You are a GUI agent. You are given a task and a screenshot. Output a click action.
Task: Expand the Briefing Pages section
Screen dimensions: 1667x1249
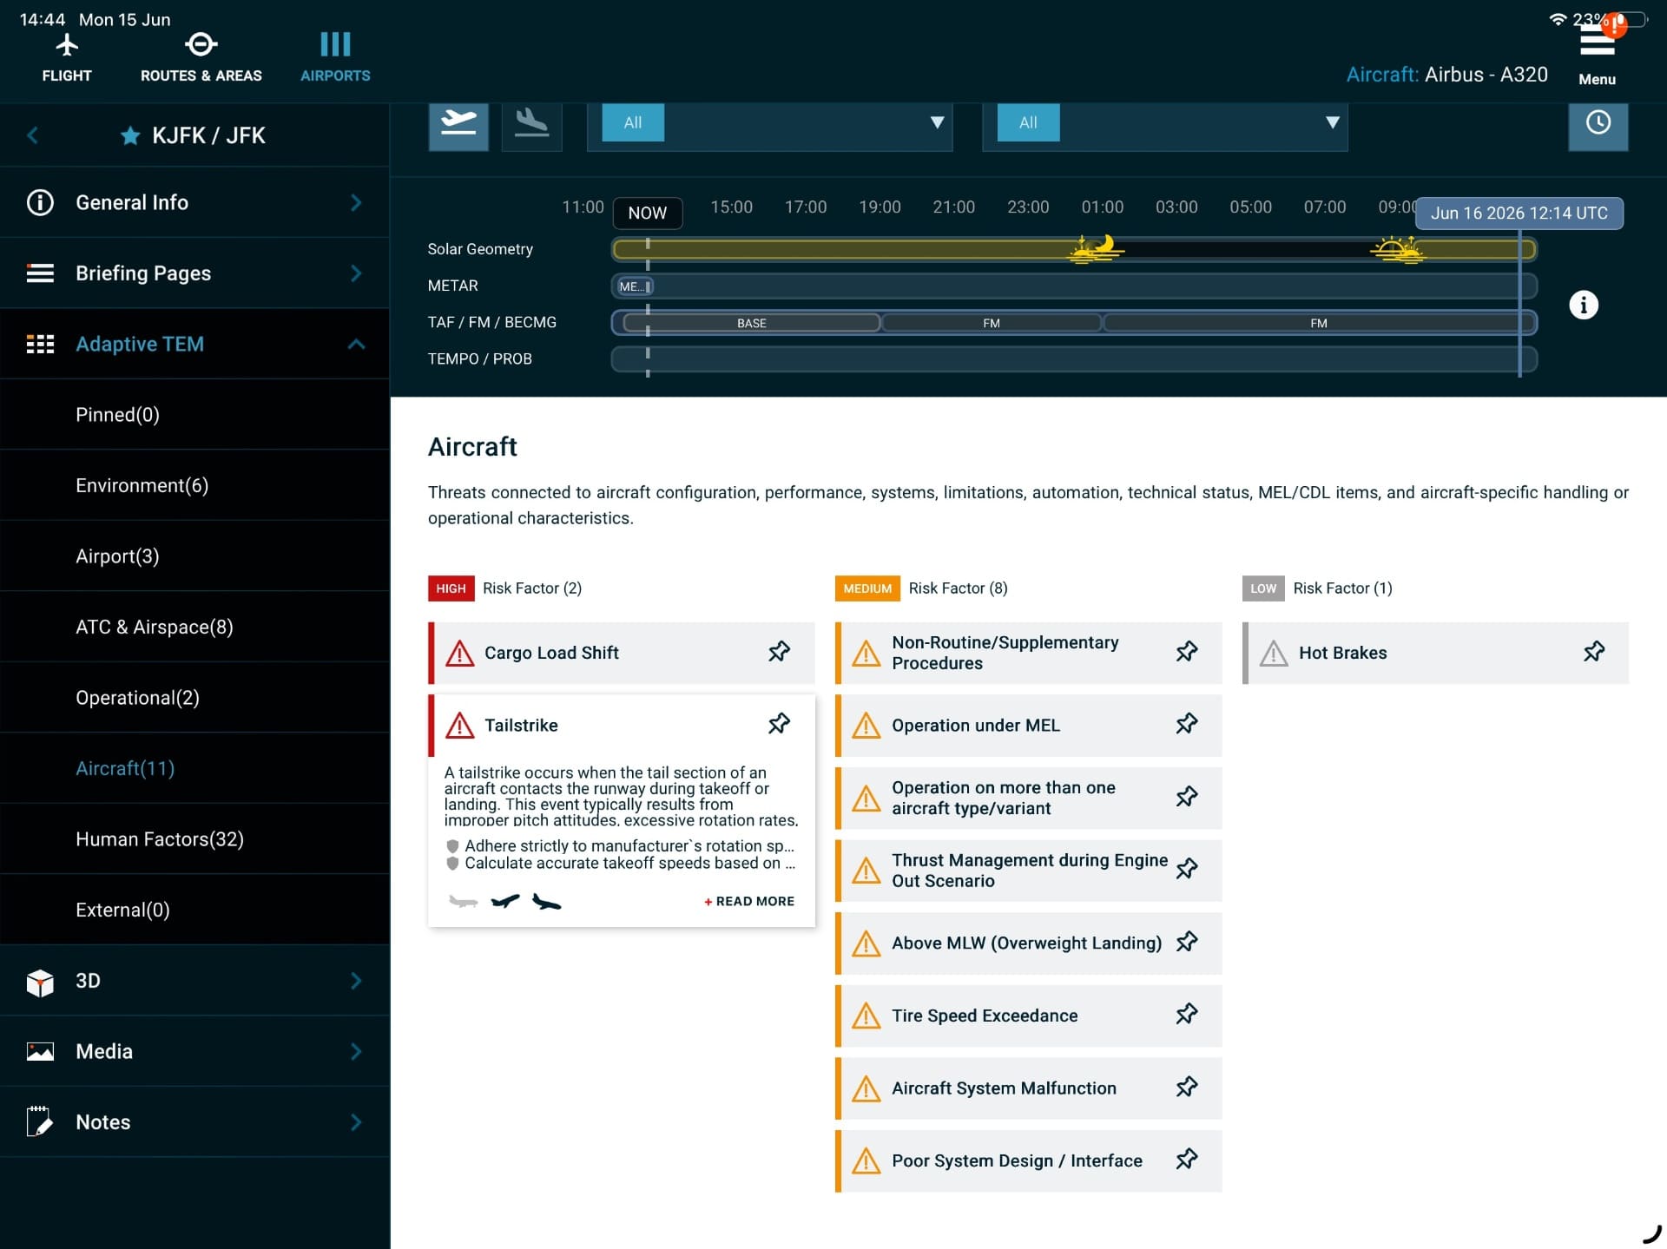(x=194, y=273)
